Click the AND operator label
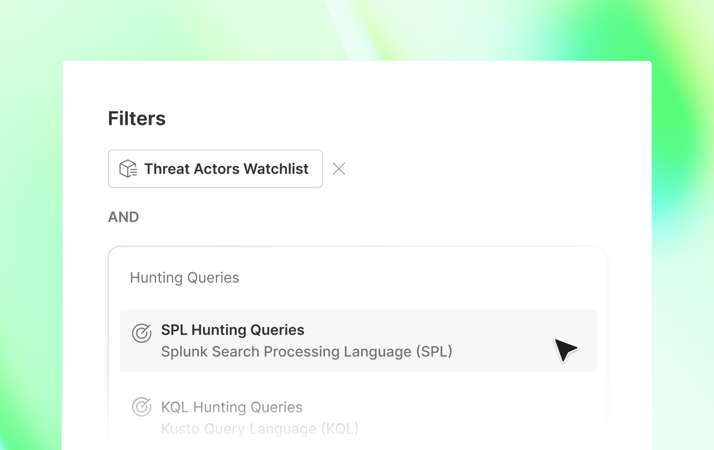This screenshot has height=450, width=714. 123,217
